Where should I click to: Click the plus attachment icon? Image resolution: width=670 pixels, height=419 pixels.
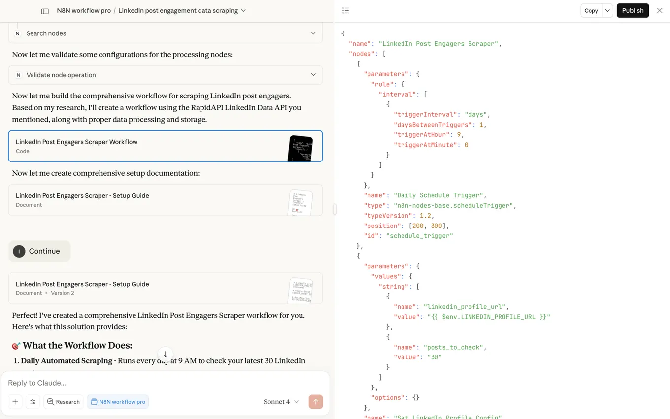(x=15, y=402)
